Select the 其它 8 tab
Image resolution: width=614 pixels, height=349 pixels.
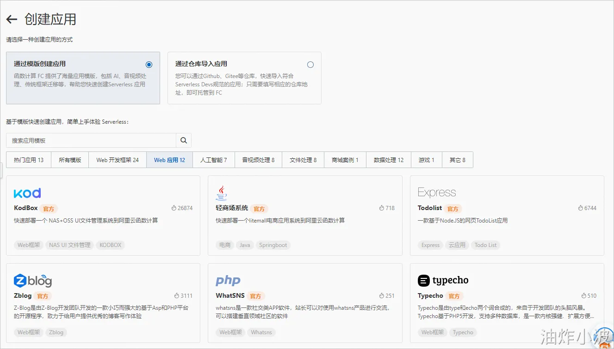pyautogui.click(x=458, y=160)
